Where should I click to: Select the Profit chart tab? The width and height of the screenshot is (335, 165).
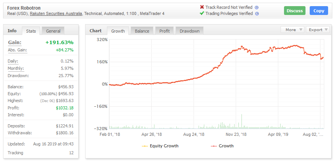[164, 31]
